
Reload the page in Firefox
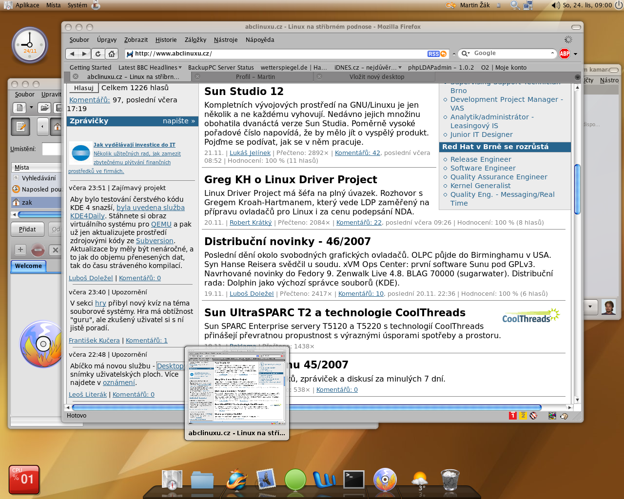[98, 54]
